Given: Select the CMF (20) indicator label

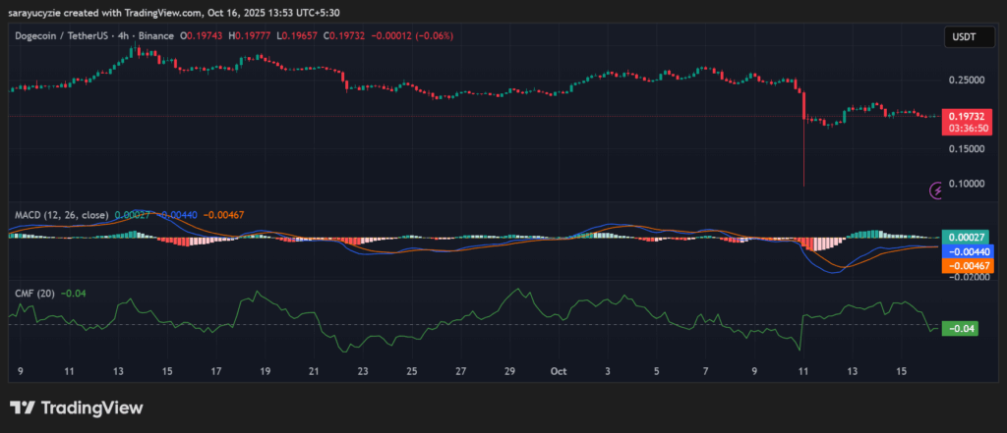Looking at the screenshot, I should tap(32, 293).
